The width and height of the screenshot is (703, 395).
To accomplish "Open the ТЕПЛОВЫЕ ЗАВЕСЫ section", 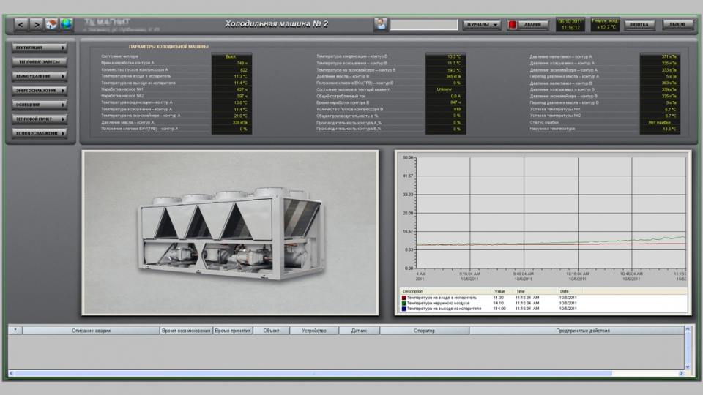I will point(40,61).
